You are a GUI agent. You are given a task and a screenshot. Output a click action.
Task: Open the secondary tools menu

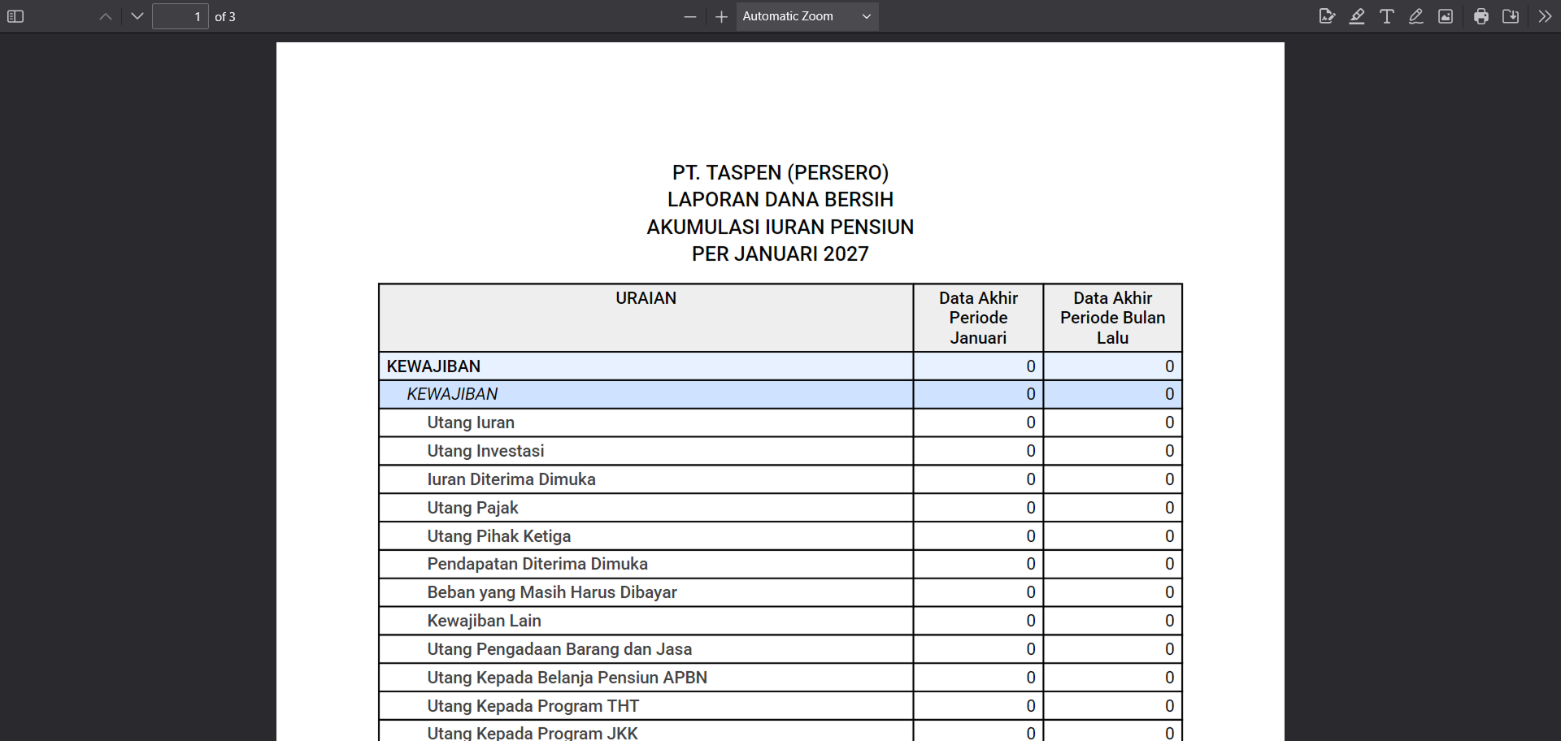(1545, 16)
